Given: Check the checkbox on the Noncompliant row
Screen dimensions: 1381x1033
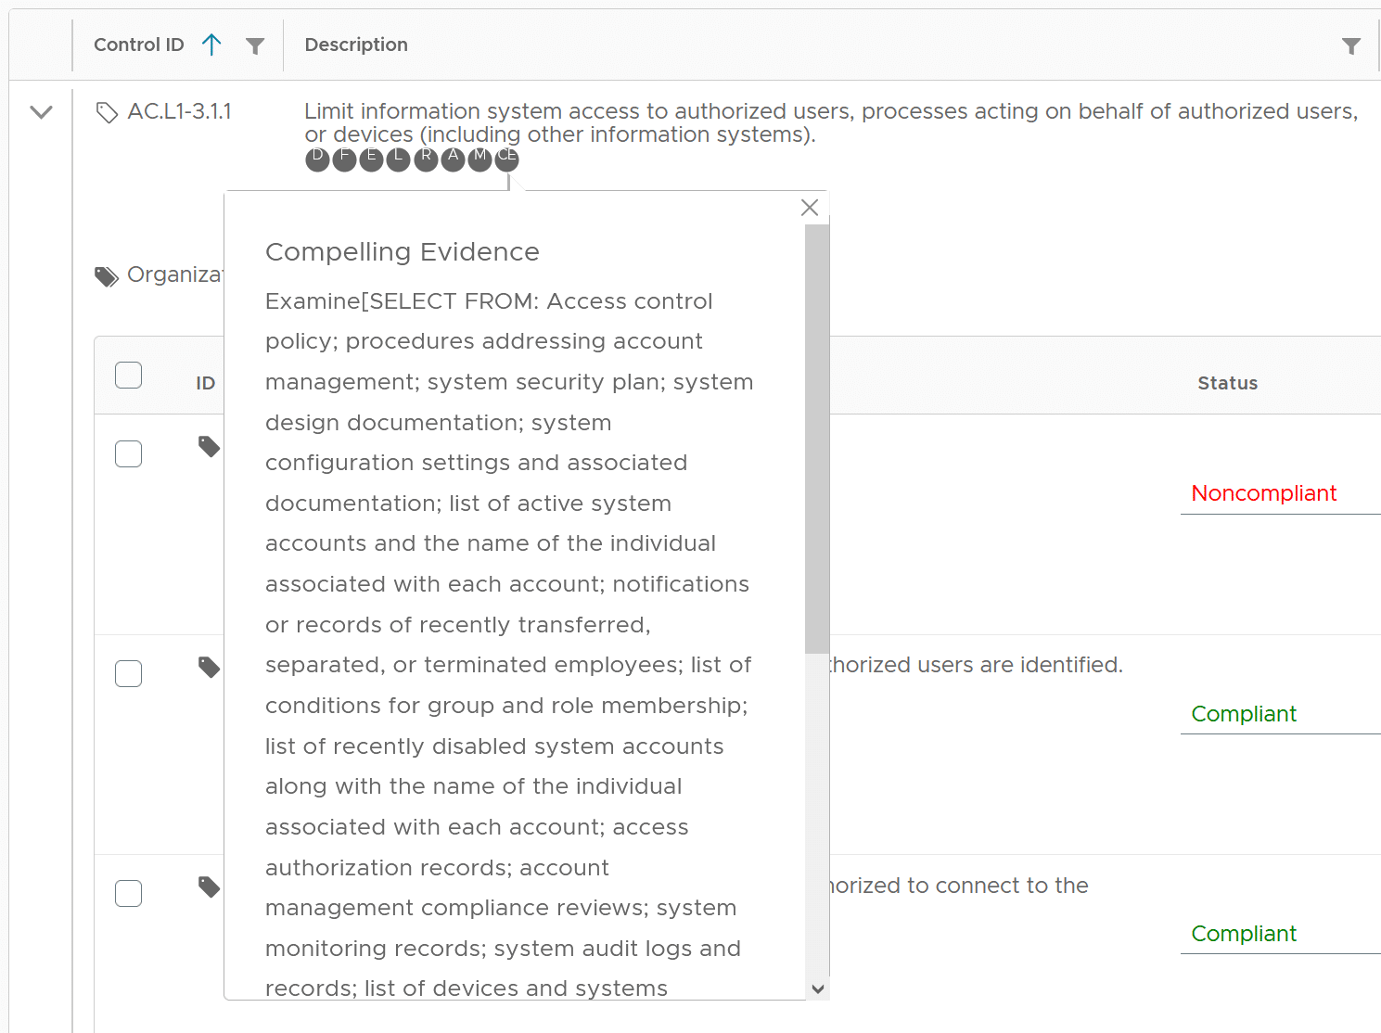Looking at the screenshot, I should tap(128, 453).
